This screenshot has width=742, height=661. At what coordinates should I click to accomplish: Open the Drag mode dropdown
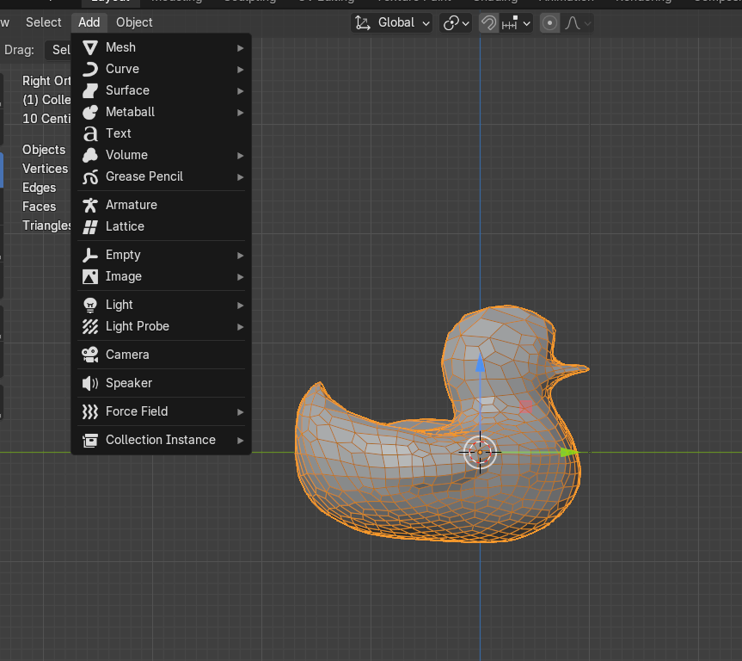(x=58, y=50)
